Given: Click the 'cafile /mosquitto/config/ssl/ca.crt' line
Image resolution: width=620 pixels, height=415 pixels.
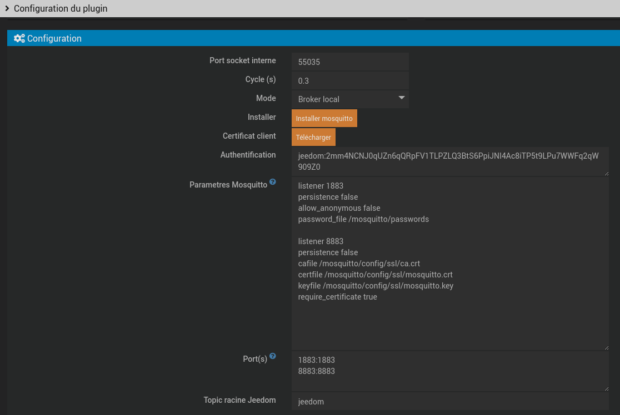Looking at the screenshot, I should click(359, 264).
